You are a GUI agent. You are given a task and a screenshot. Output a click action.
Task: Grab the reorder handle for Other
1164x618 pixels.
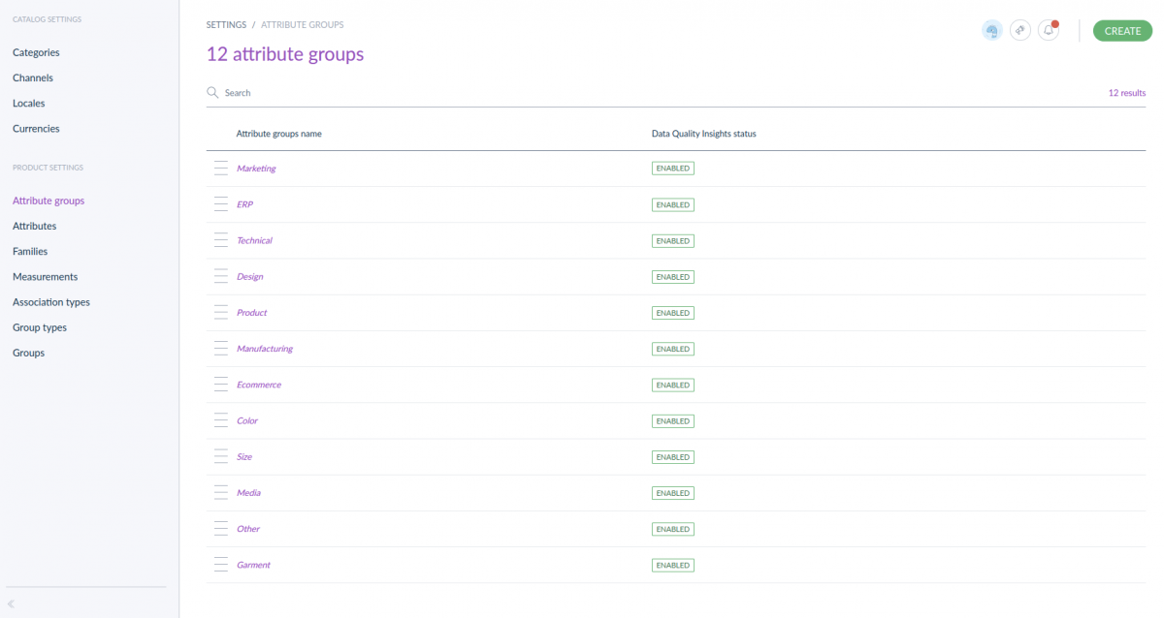coord(220,529)
